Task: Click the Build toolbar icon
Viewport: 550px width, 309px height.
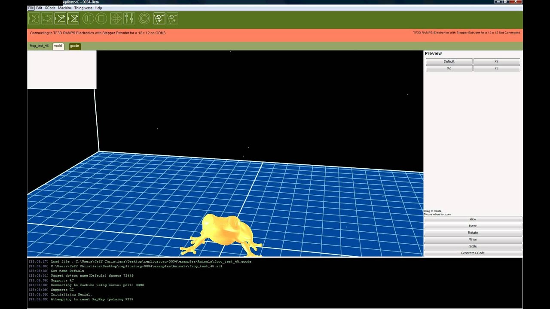Action: (34, 18)
